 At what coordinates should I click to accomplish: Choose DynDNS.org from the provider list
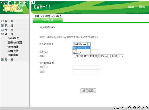81,48
